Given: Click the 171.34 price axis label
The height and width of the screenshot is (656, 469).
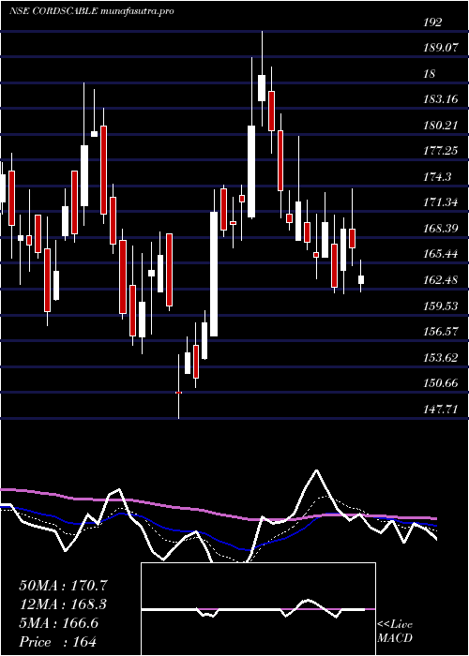Looking at the screenshot, I should [440, 202].
